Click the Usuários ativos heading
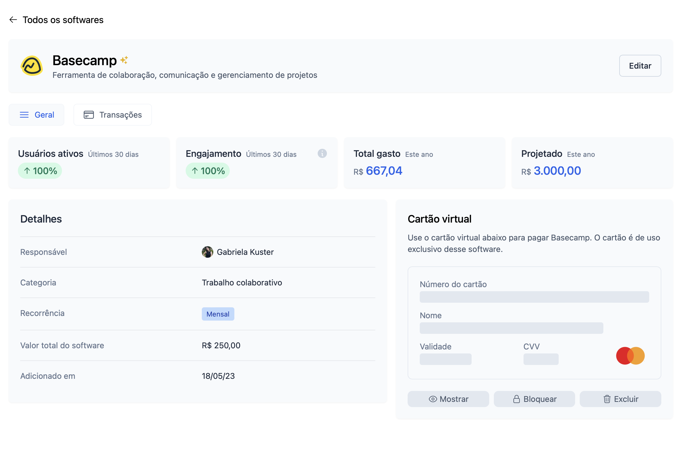674x463 pixels. point(50,154)
